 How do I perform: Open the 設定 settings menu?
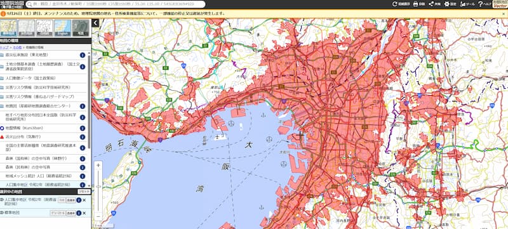point(451,4)
